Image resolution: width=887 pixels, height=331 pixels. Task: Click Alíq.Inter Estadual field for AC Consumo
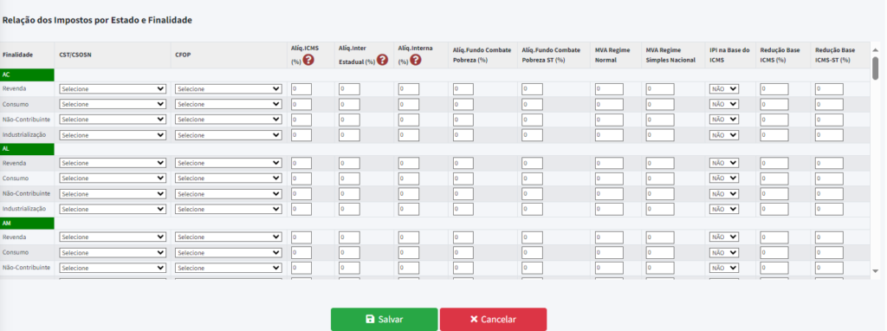point(350,104)
